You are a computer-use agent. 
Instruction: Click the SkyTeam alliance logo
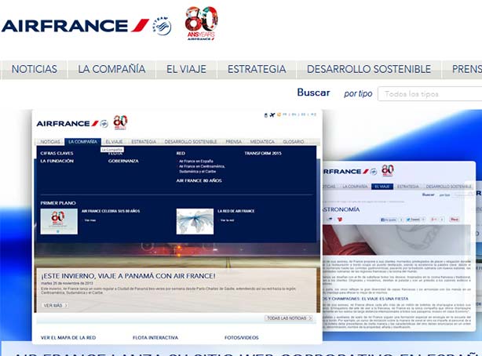[x=162, y=26]
